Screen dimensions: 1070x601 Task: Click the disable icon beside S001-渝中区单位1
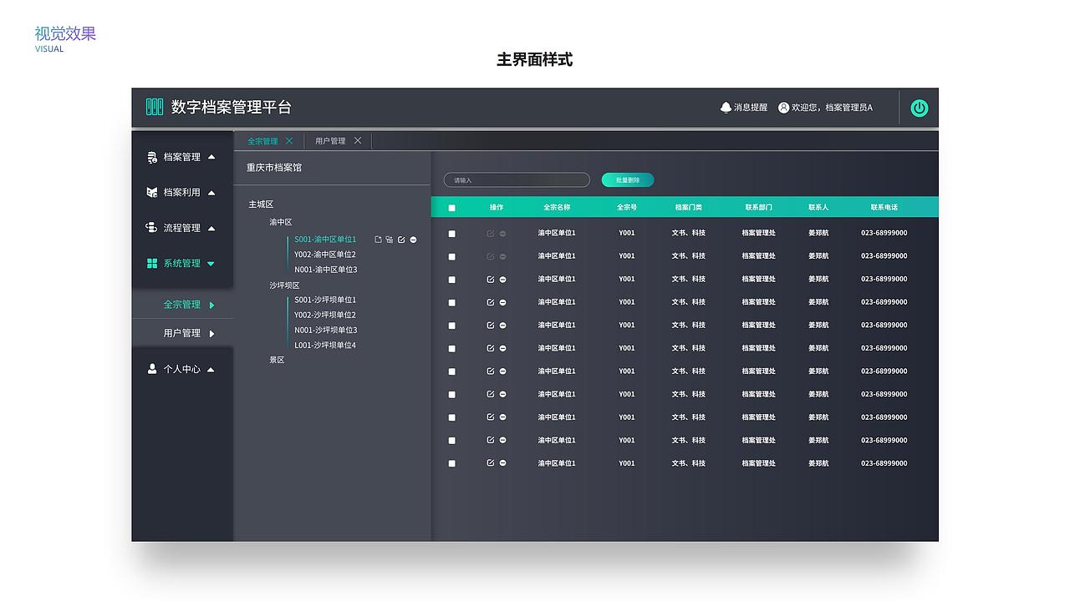point(413,240)
